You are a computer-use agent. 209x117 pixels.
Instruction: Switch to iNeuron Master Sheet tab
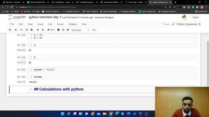(x=38, y=2)
